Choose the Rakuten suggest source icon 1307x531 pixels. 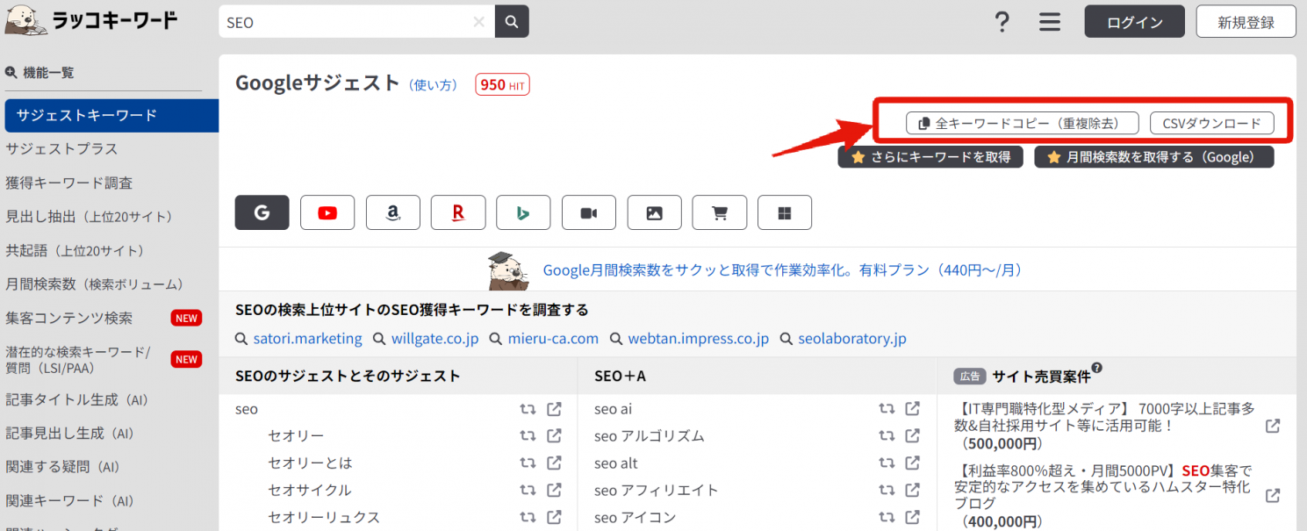[457, 212]
